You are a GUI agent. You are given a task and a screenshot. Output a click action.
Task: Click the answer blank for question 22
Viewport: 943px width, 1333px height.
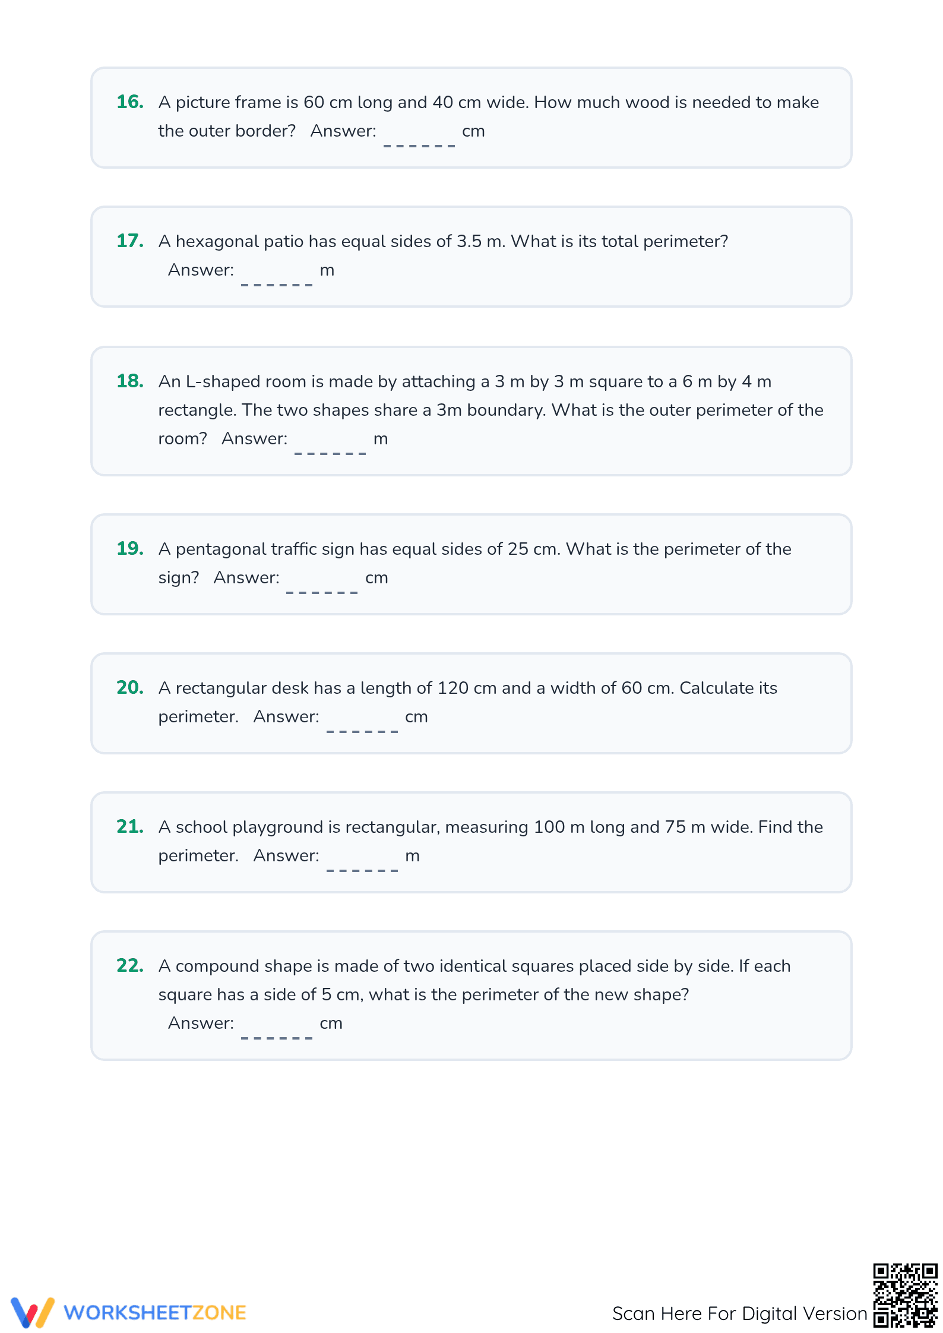(x=277, y=1029)
